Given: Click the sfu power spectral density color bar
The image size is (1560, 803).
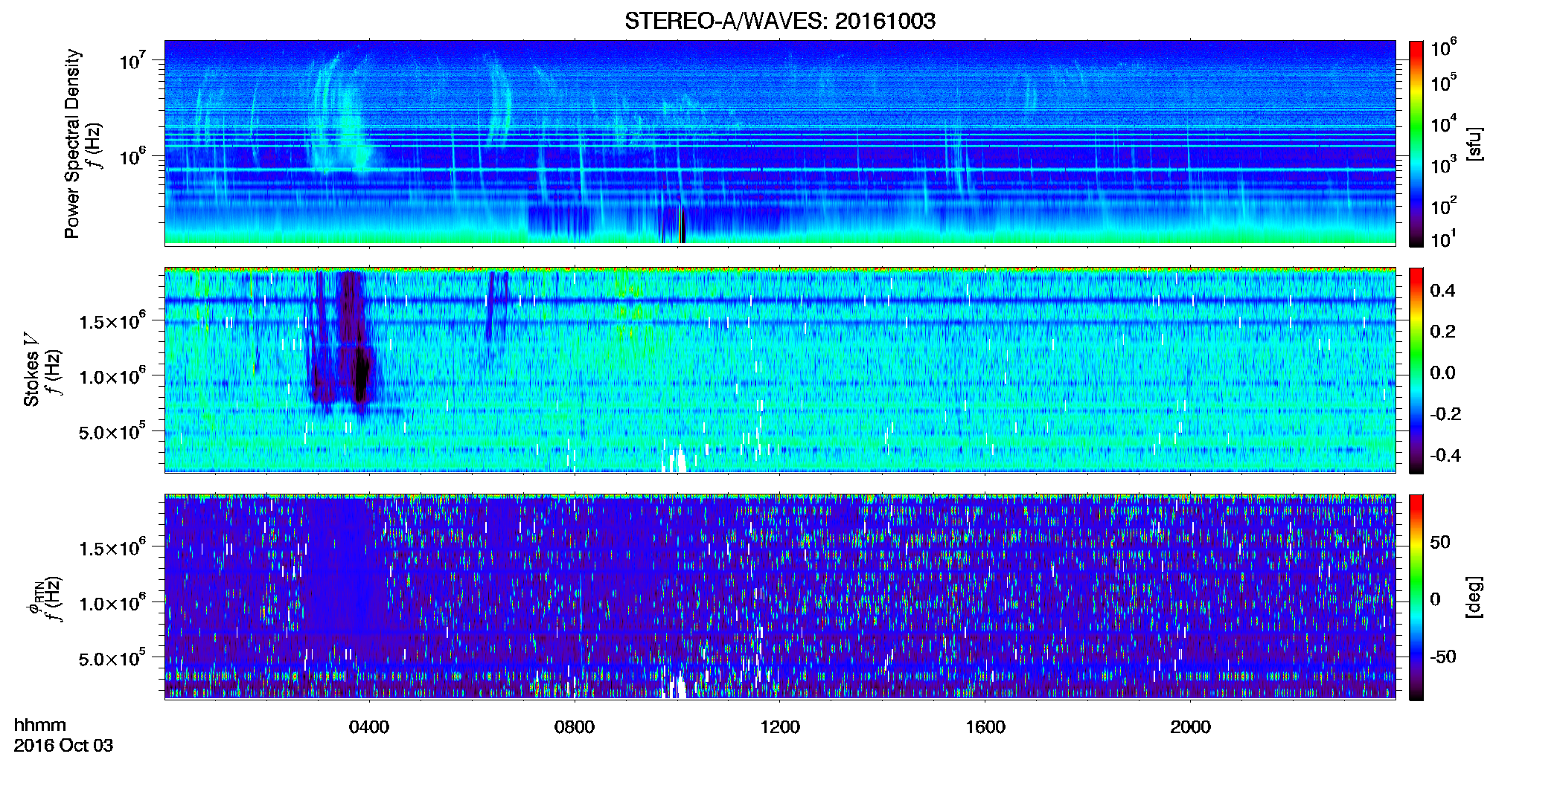Looking at the screenshot, I should pos(1416,143).
